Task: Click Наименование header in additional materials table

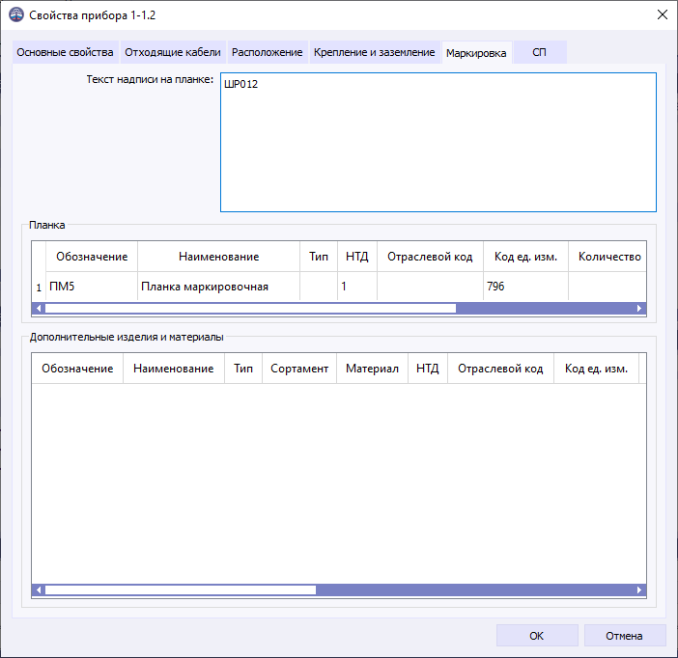Action: [174, 369]
